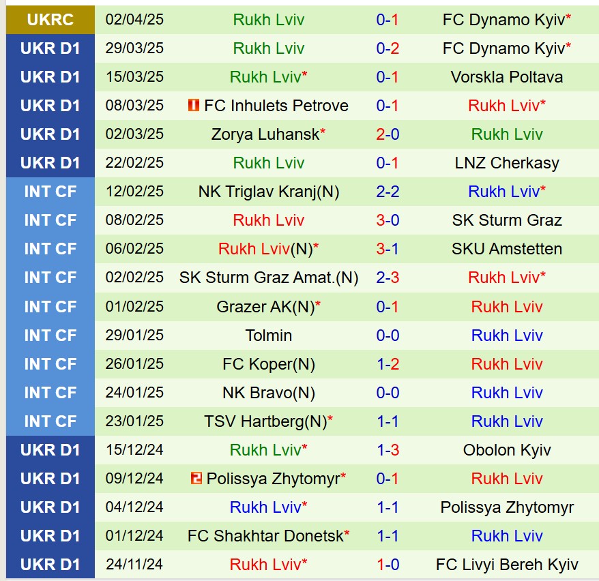The width and height of the screenshot is (599, 581).
Task: Select the LNZ Cherkasy team link
Action: tap(507, 163)
